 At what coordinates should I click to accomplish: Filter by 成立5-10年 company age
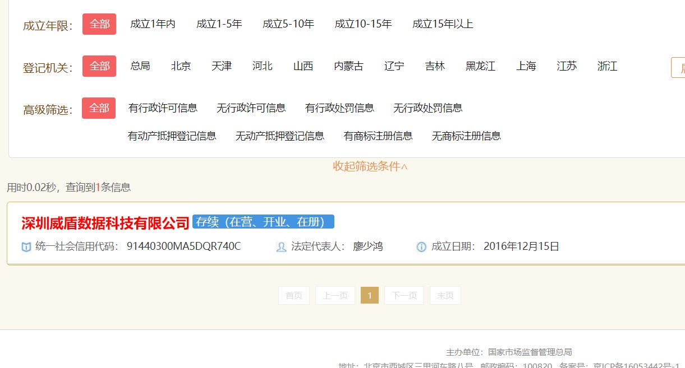click(287, 24)
